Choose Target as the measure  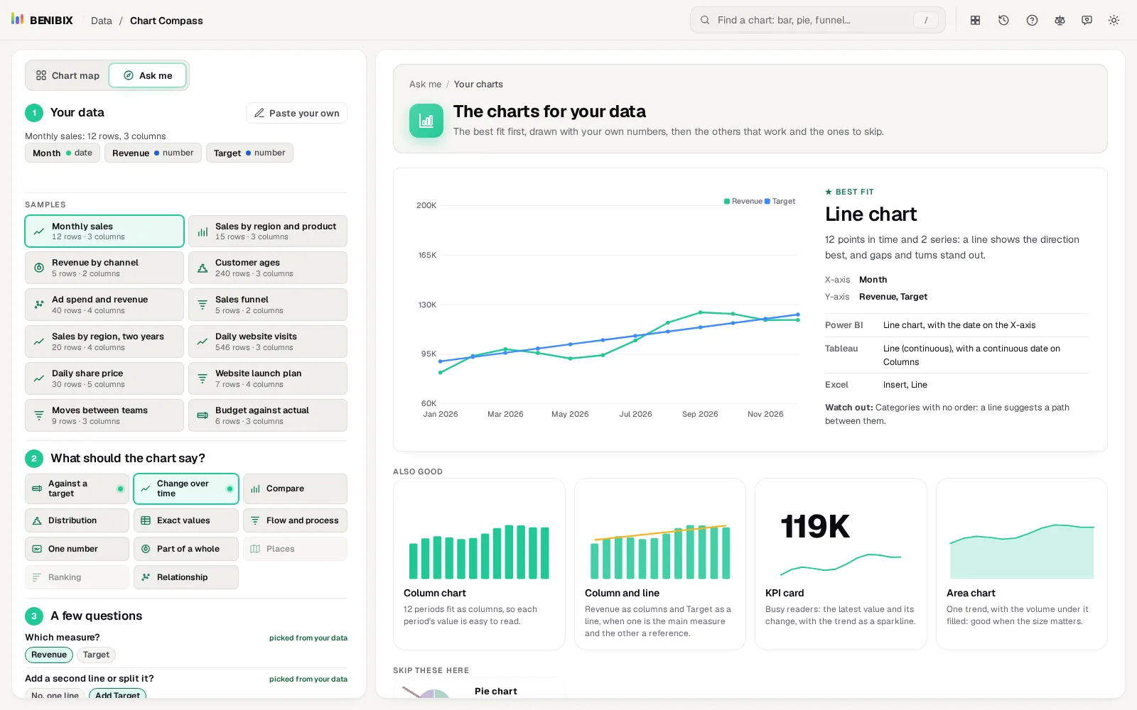[96, 655]
